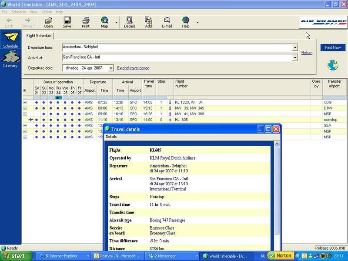This screenshot has height=261, width=348.
Task: Expand the 08:00 flight row
Action: click(x=25, y=108)
